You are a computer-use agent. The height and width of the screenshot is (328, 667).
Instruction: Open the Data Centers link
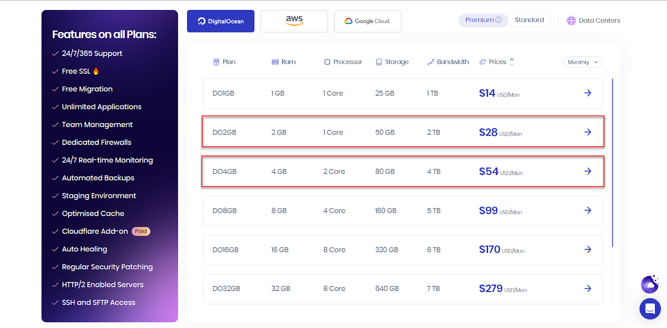coord(599,21)
